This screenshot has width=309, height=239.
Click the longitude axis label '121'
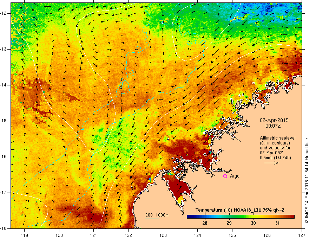pyautogui.click(x=94, y=235)
